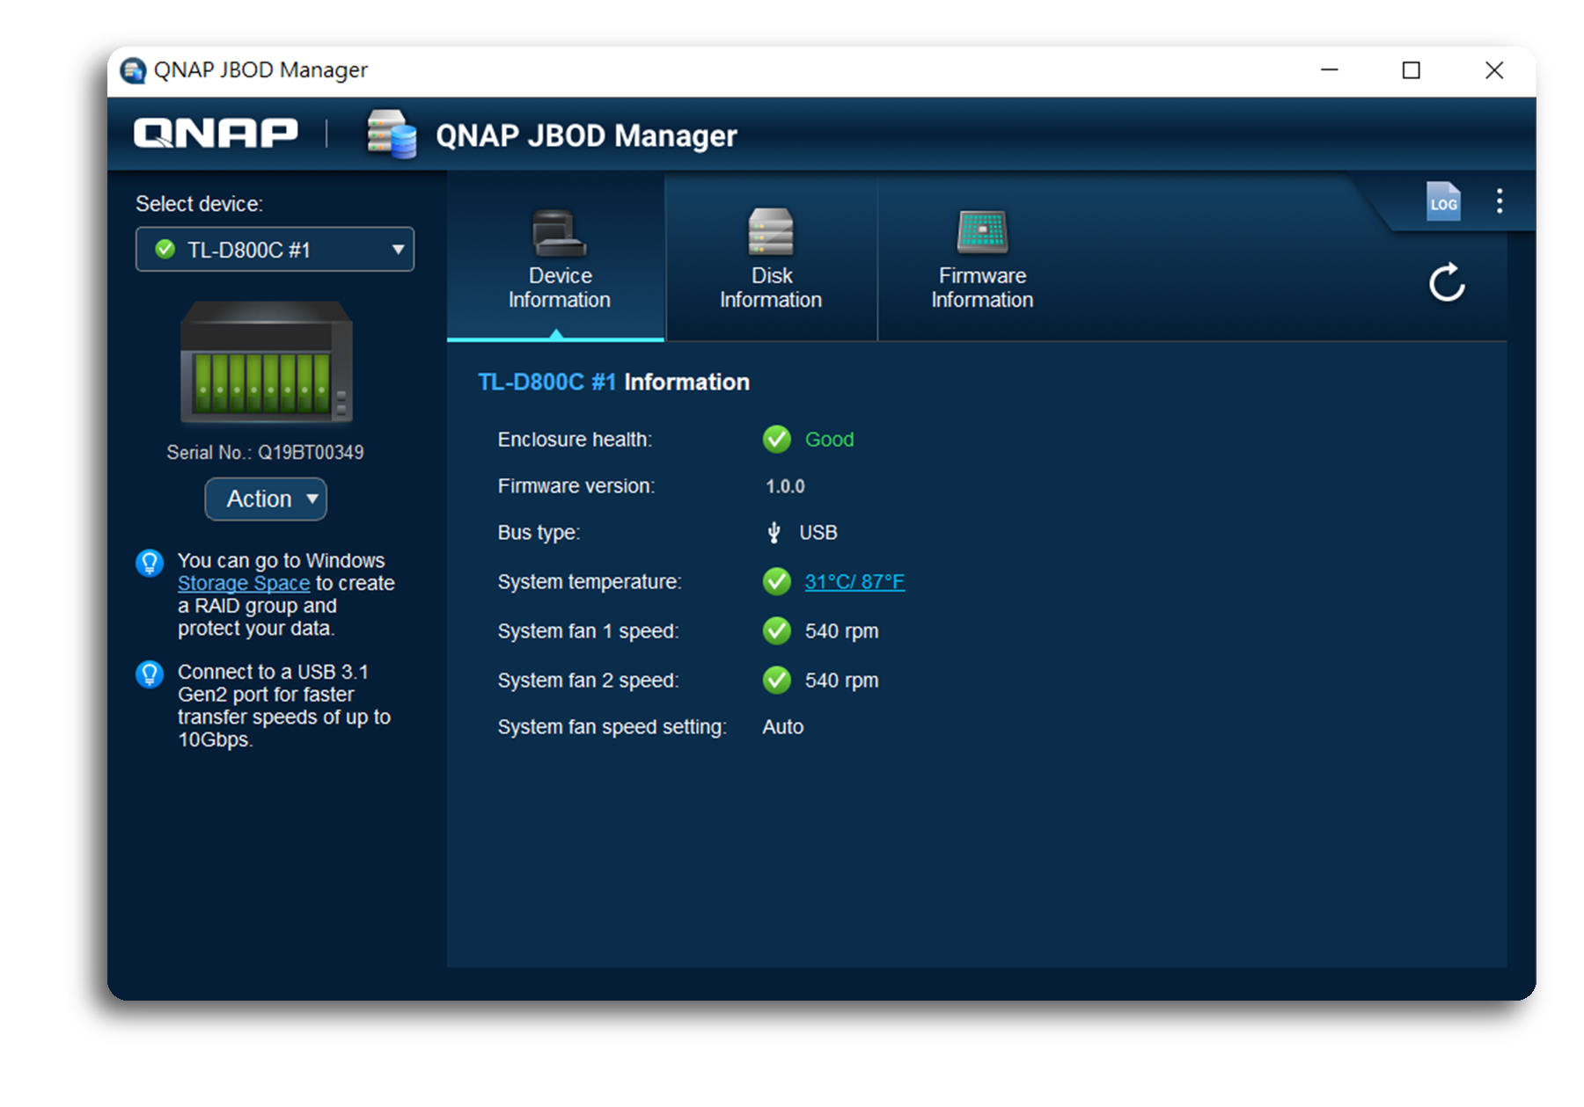Image resolution: width=1584 pixels, height=1107 pixels.
Task: Click the Enclosure health green check icon
Action: (x=776, y=439)
